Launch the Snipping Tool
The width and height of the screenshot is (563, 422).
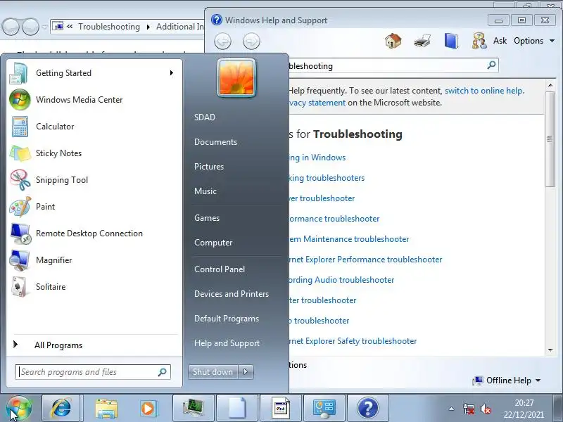click(x=94, y=180)
